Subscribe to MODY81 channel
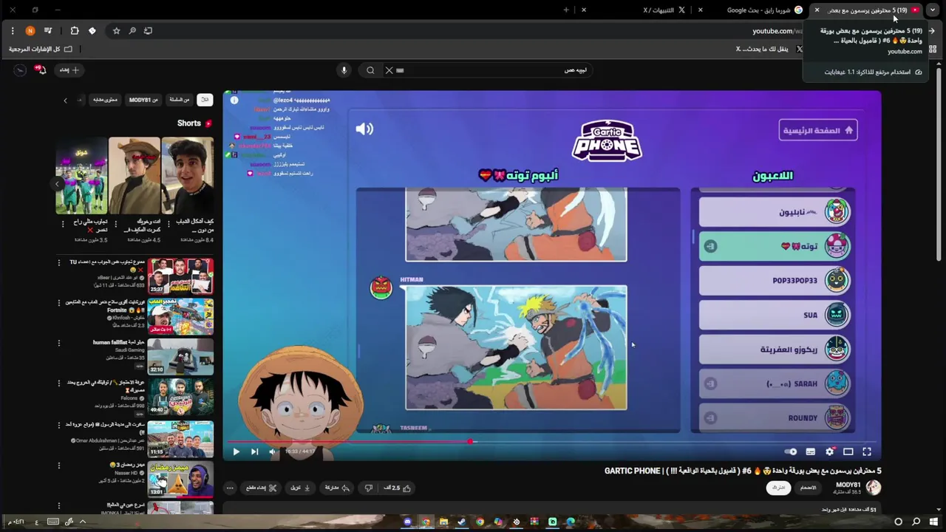The height and width of the screenshot is (532, 946). click(778, 488)
